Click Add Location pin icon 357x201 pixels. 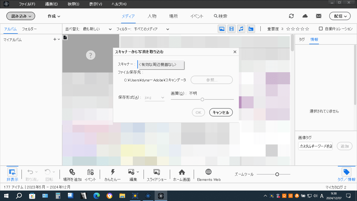(x=72, y=172)
